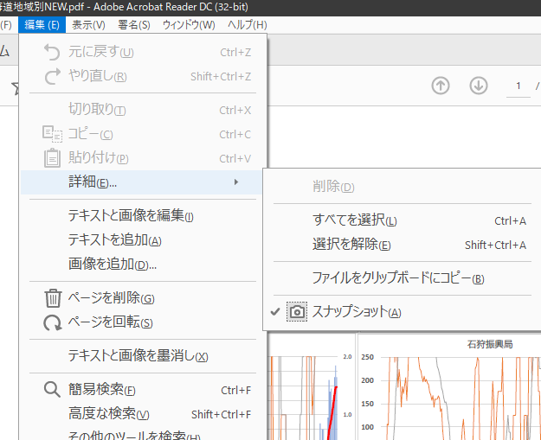This screenshot has height=440, width=541.
Task: Choose 元に戻す(U) undo entry
Action: pyautogui.click(x=143, y=52)
